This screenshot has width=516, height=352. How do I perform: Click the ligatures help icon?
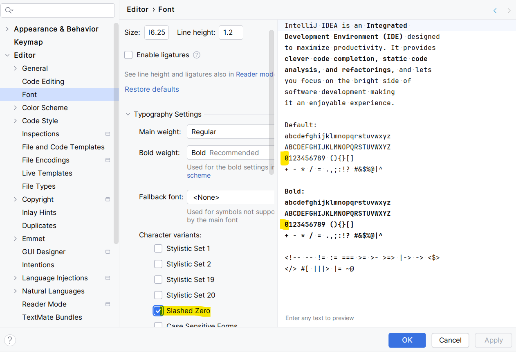click(197, 55)
